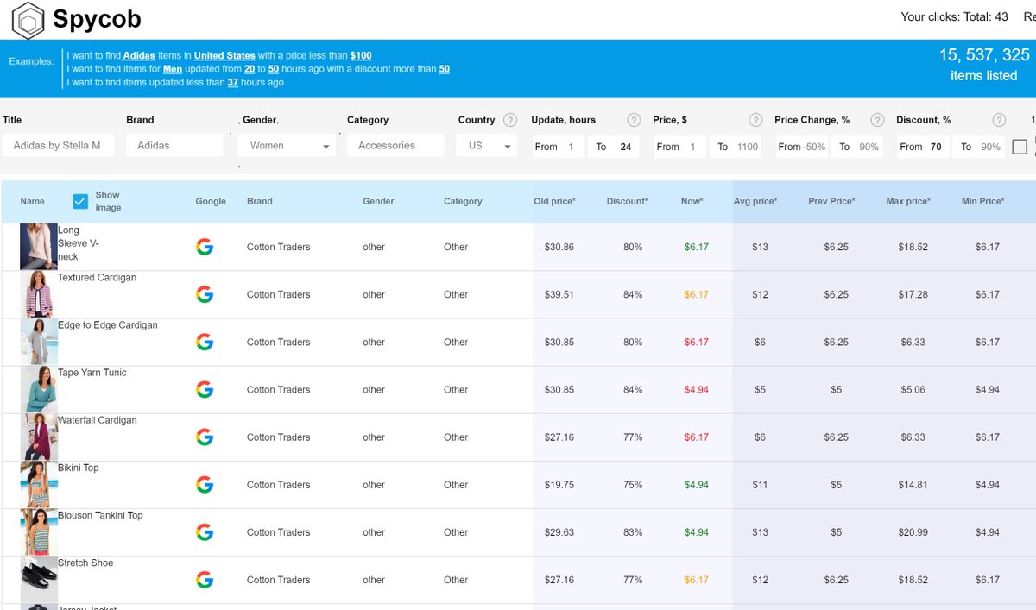Edit the Discount To field
Image resolution: width=1036 pixels, height=610 pixels.
coord(980,147)
